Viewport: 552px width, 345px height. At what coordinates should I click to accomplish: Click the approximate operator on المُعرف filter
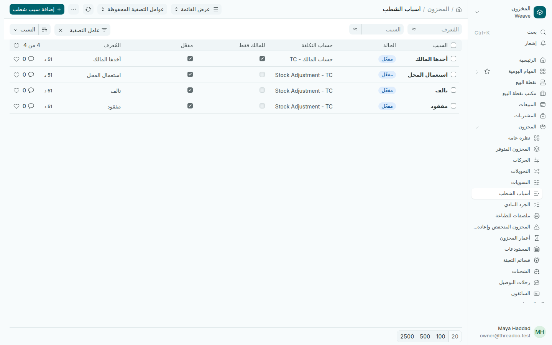[x=414, y=29]
